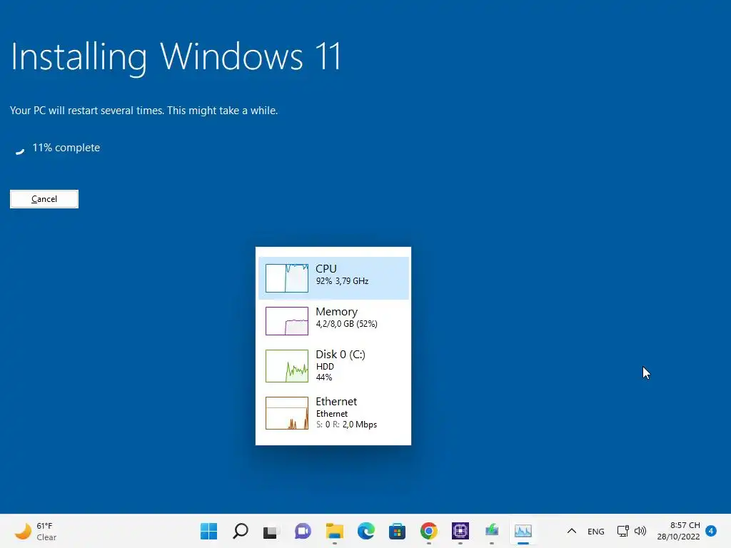Viewport: 731px width, 548px height.
Task: Select the Disk 0 (C:) row
Action: [333, 366]
